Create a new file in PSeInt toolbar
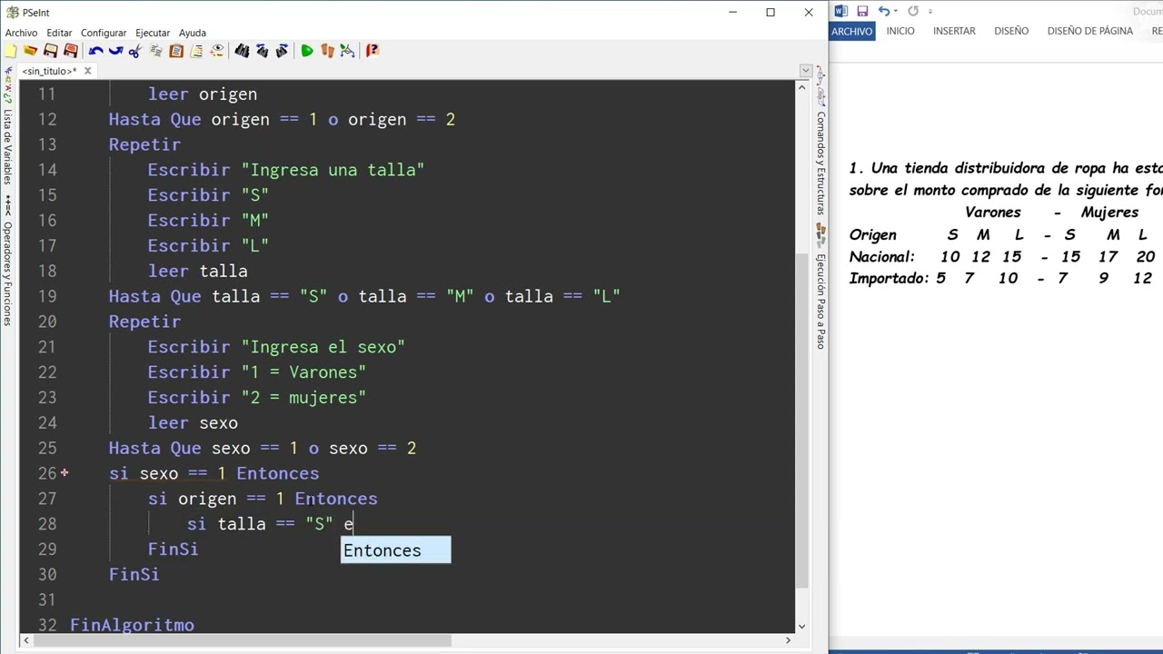Image resolution: width=1163 pixels, height=654 pixels. tap(10, 51)
